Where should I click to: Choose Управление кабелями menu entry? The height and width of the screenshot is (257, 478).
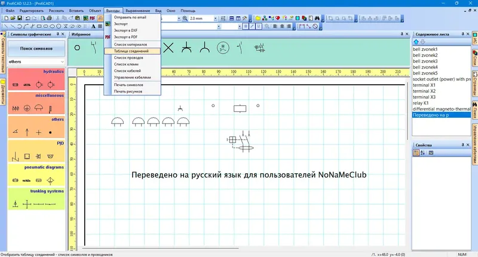[x=132, y=78]
